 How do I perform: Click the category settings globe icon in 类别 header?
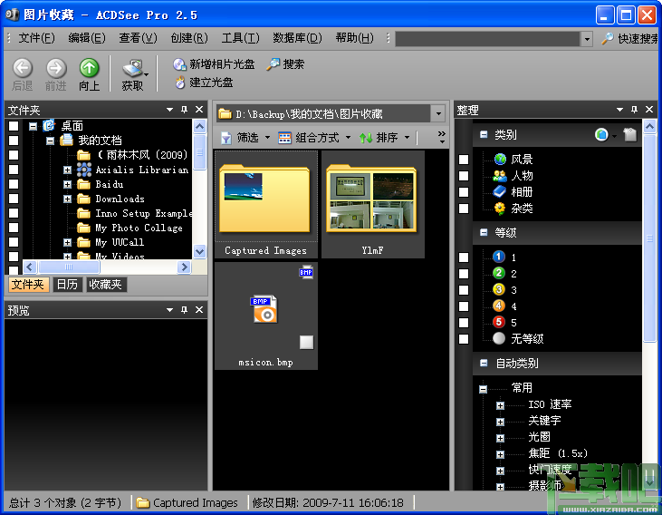click(601, 135)
